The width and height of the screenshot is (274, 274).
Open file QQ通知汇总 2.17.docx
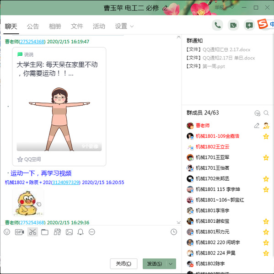pos(226,49)
